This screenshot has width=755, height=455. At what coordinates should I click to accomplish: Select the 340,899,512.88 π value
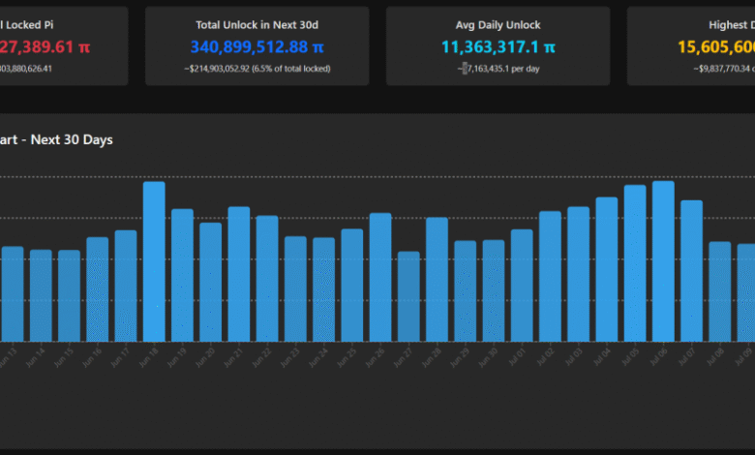[257, 47]
